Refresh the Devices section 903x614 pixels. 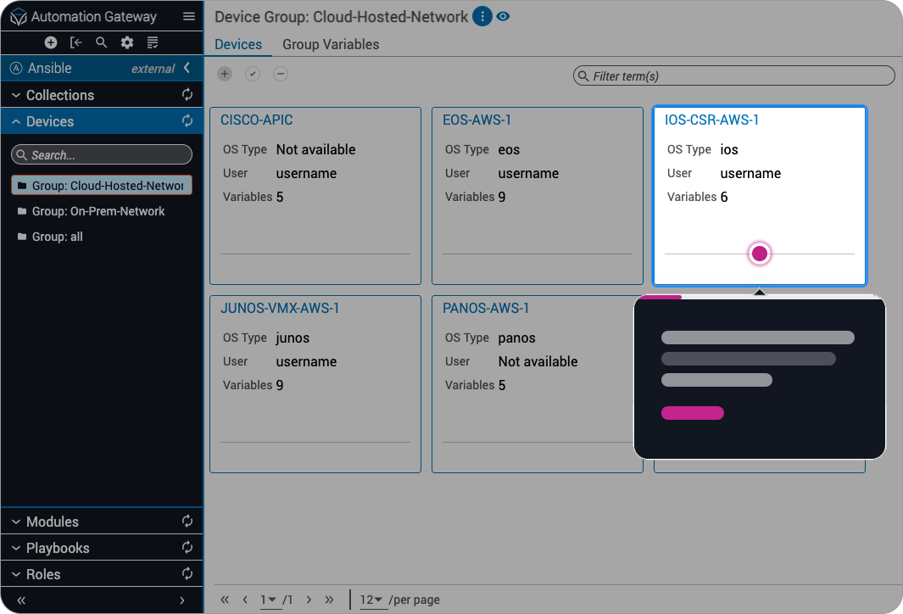point(187,121)
